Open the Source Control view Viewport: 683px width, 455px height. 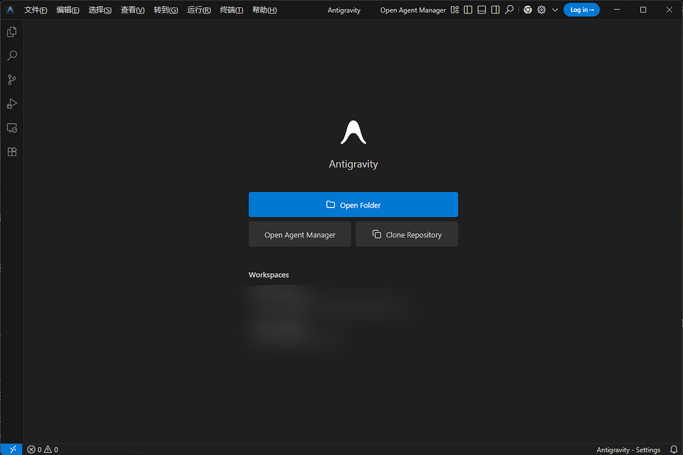pos(12,80)
